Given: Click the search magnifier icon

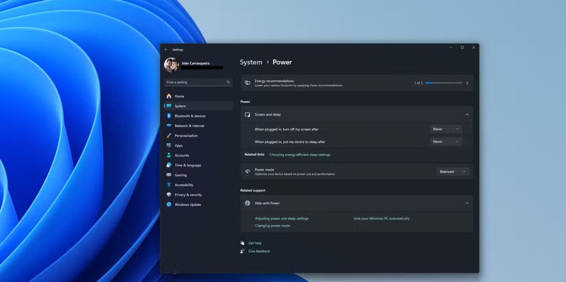Looking at the screenshot, I should [228, 82].
